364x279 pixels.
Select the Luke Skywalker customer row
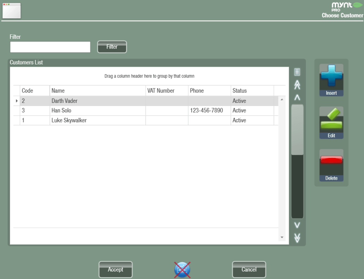(x=97, y=120)
